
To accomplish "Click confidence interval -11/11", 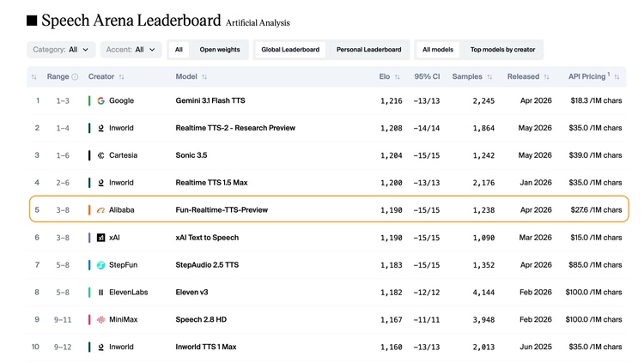I will [x=426, y=319].
